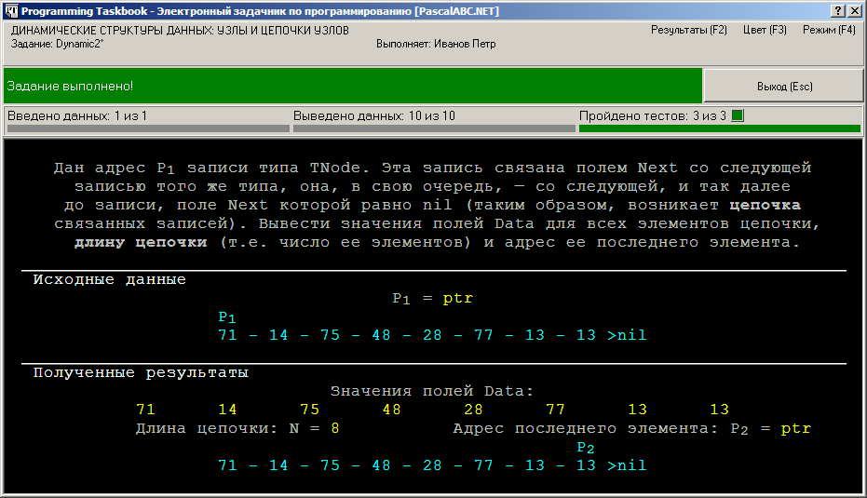The width and height of the screenshot is (867, 498).
Task: Click the question mark help button
Action: (838, 10)
